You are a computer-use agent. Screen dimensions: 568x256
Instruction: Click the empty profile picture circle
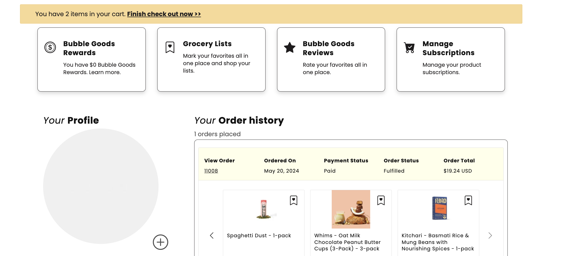coord(101,186)
